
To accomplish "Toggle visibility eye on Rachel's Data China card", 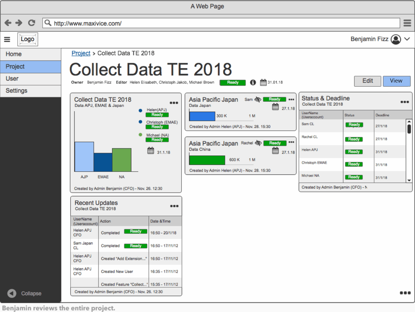I will pyautogui.click(x=258, y=143).
